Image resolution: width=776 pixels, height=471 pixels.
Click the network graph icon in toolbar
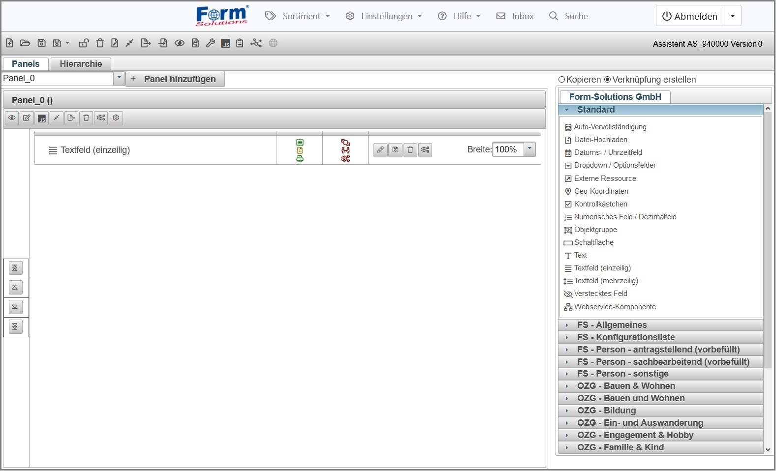click(x=256, y=43)
